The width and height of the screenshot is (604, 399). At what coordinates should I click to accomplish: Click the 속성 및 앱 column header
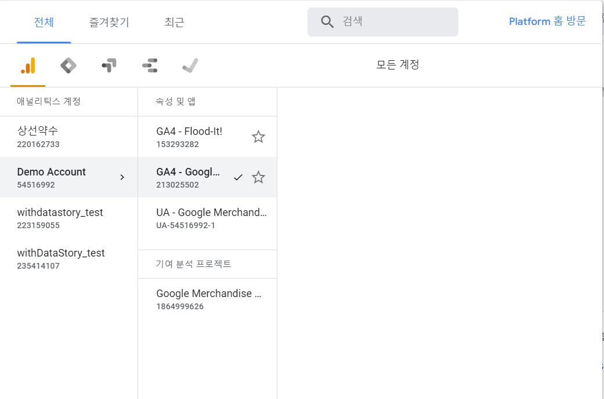click(176, 101)
